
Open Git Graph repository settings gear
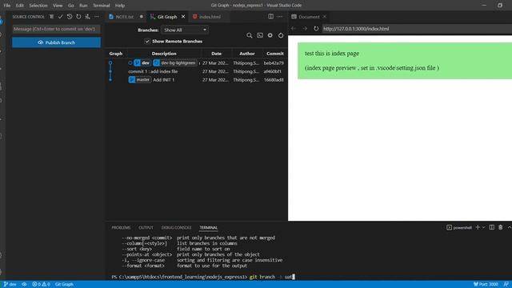(270, 35)
